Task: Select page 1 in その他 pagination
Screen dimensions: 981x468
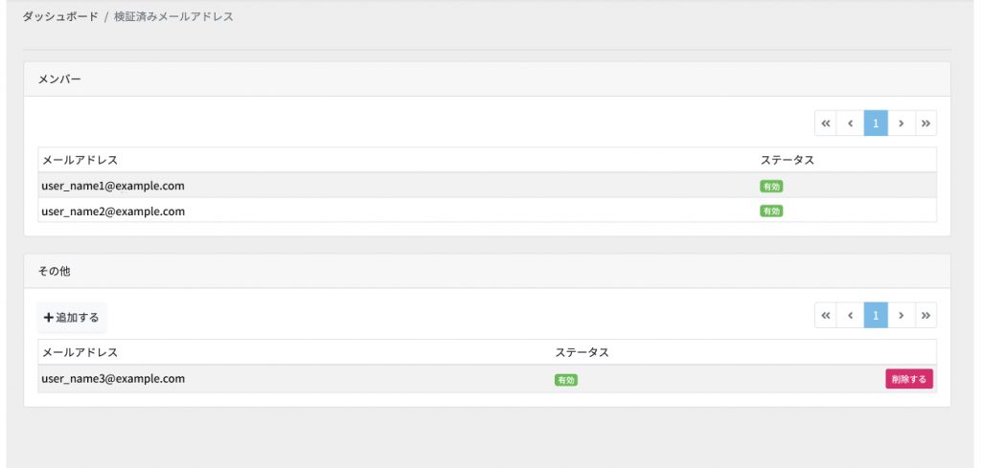Action: point(876,316)
